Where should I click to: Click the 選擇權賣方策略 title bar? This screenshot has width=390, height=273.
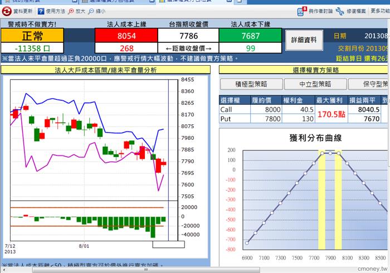click(304, 70)
